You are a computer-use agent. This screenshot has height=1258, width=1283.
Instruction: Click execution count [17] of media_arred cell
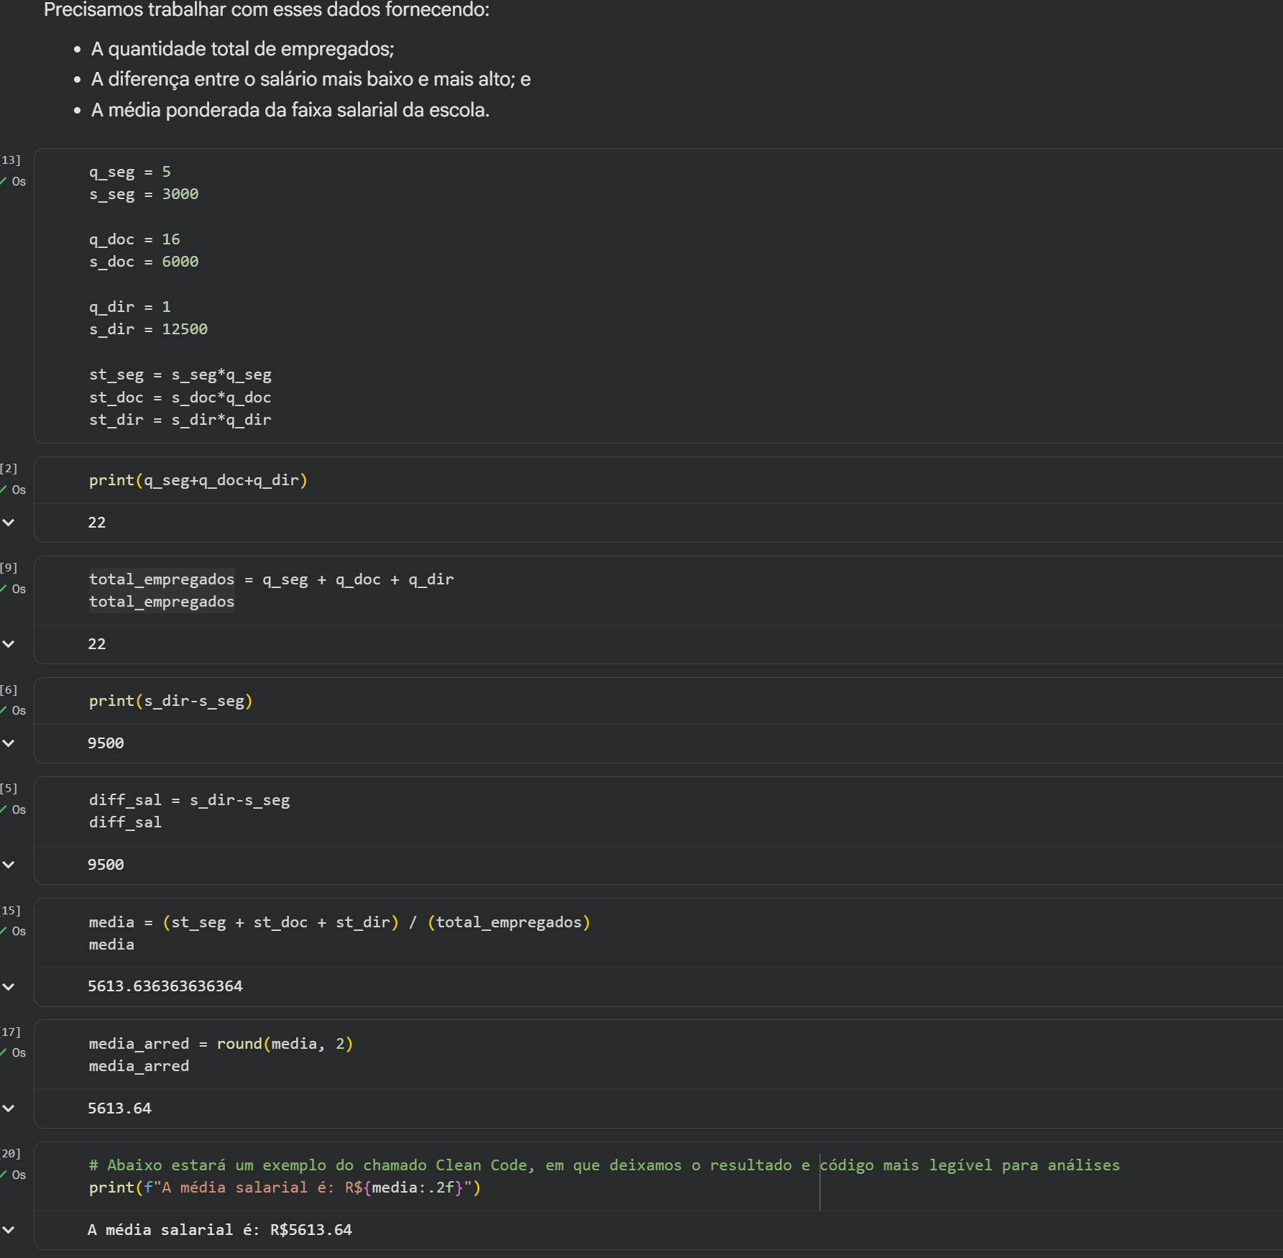click(x=10, y=1032)
